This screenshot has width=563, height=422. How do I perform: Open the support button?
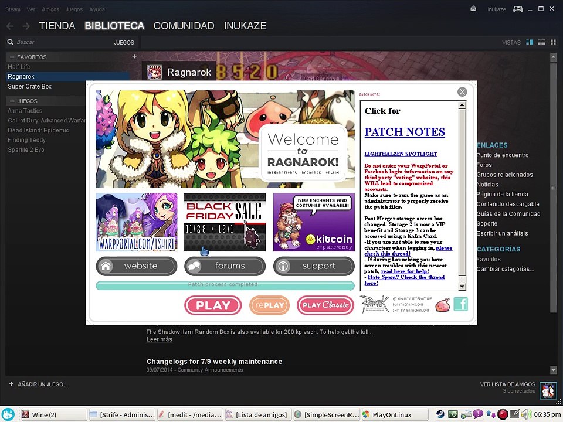pyautogui.click(x=314, y=266)
